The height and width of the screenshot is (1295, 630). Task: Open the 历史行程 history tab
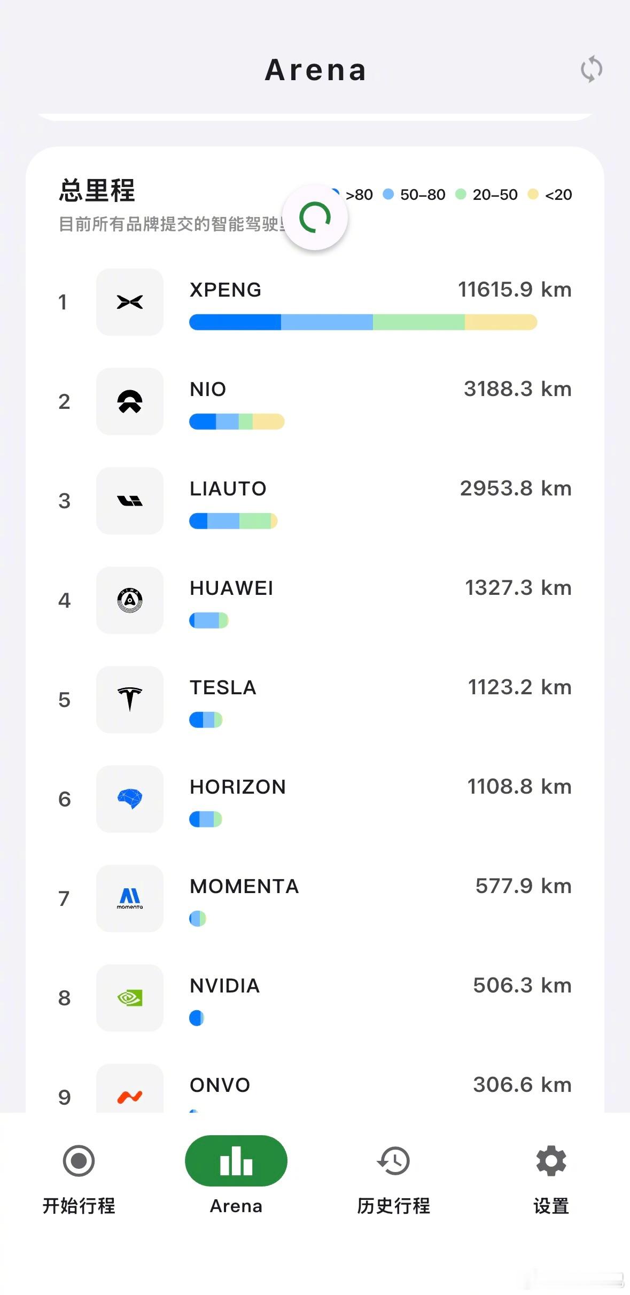[x=393, y=1176]
